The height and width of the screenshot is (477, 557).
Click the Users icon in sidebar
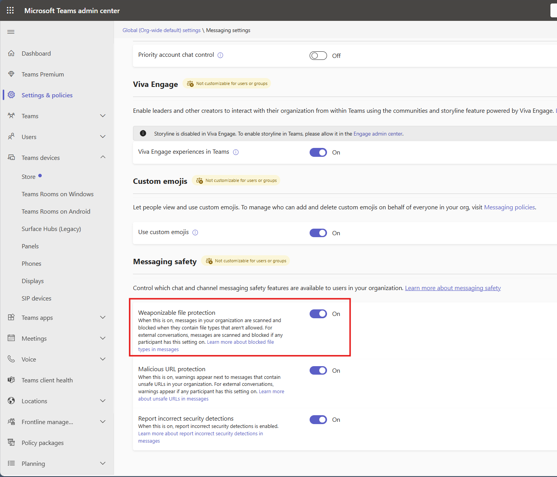point(11,137)
